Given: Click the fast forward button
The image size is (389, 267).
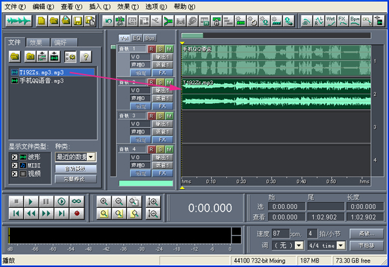Looking at the screenshot, I should point(46,214).
